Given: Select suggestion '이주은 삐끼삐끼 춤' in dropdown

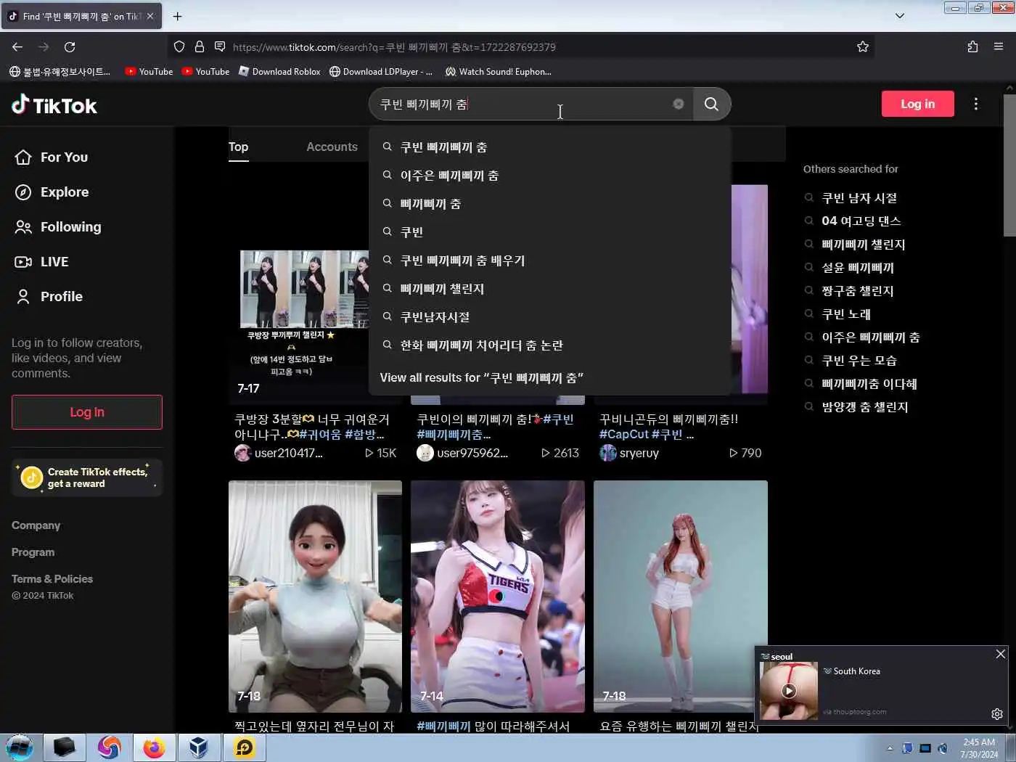Looking at the screenshot, I should click(549, 176).
